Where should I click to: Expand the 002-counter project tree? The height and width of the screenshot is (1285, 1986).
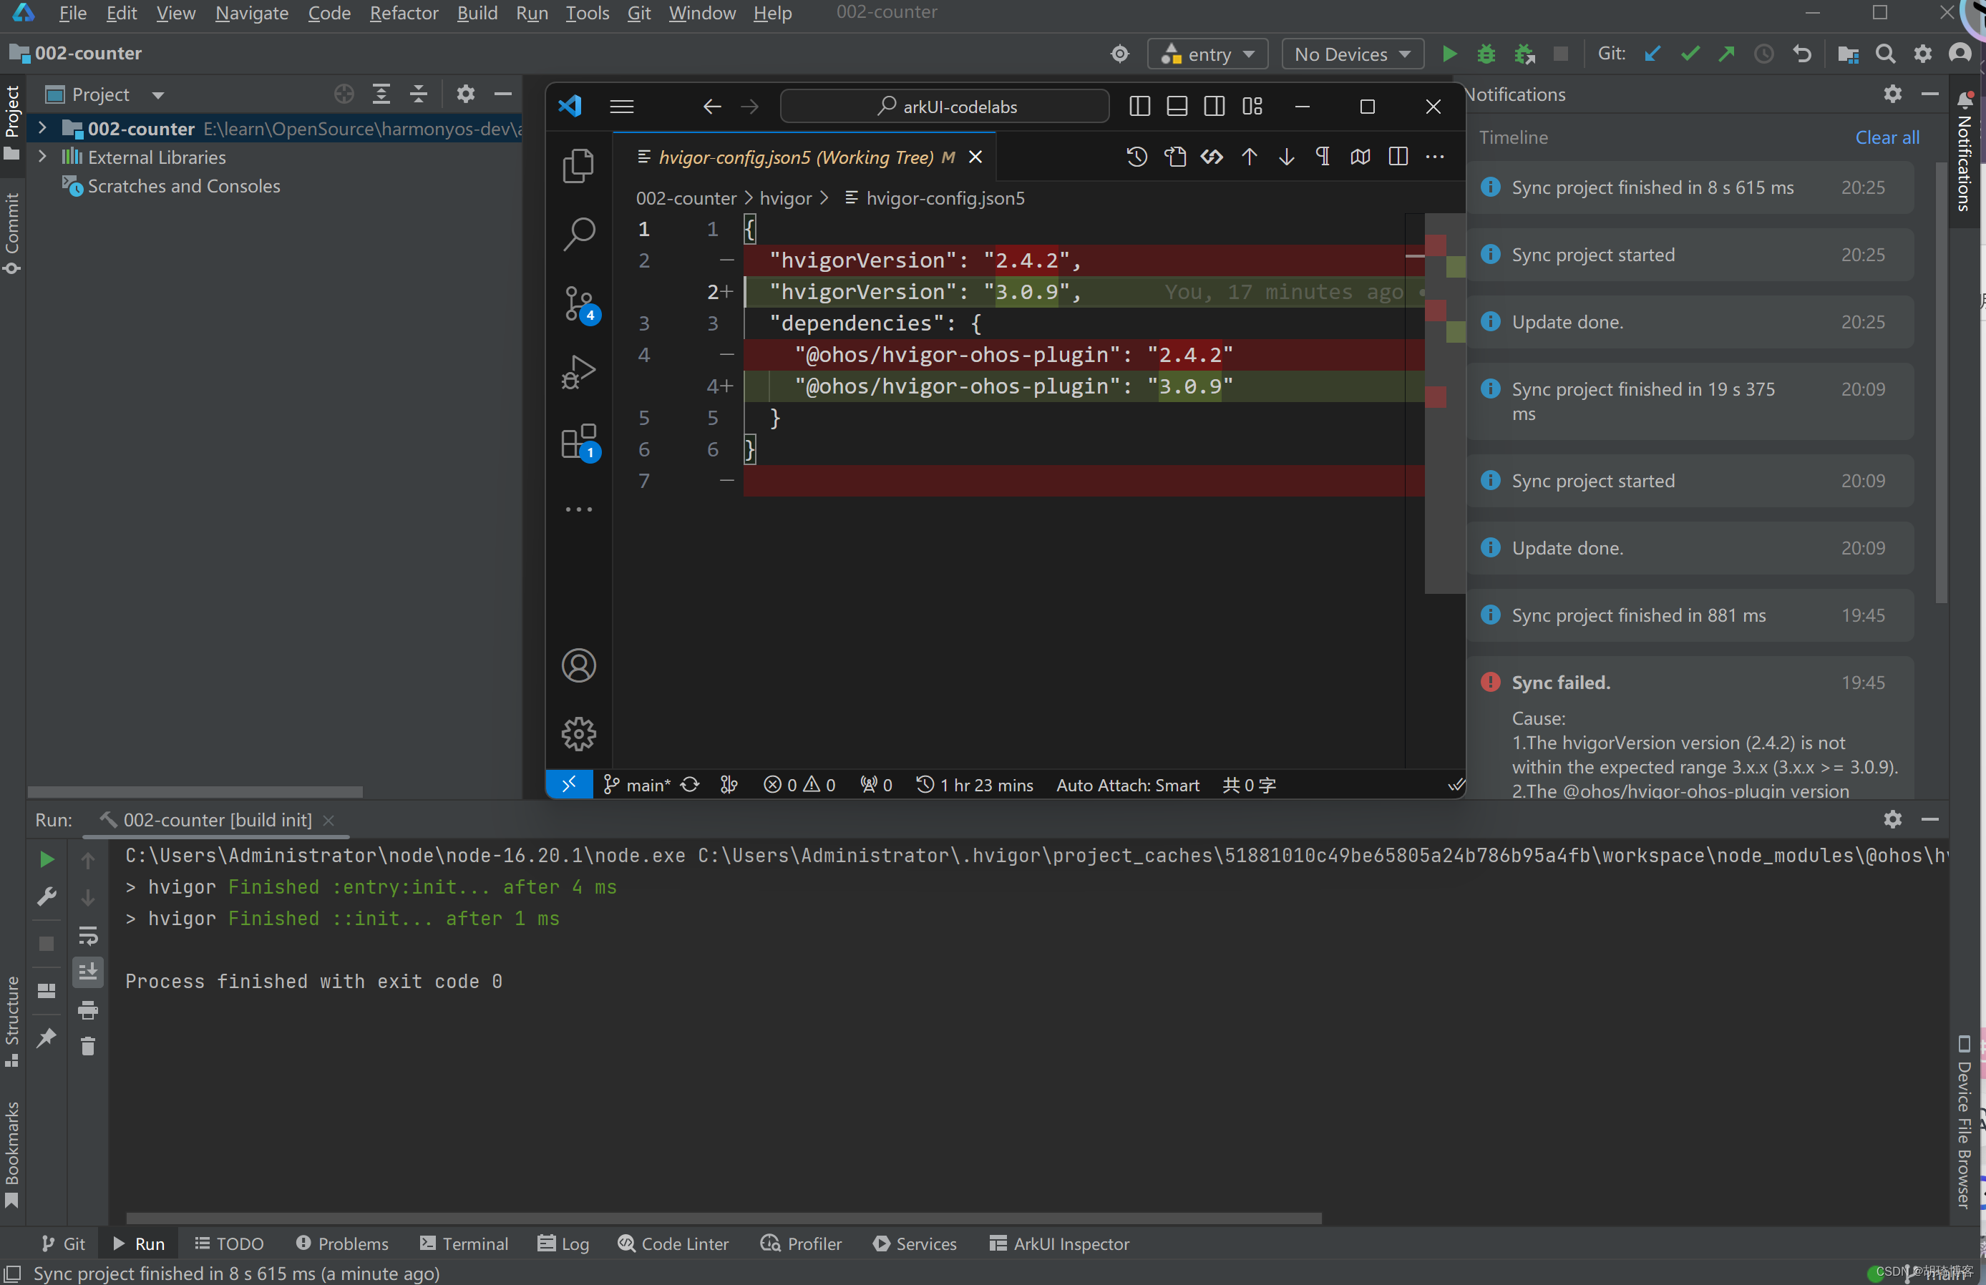(41, 127)
